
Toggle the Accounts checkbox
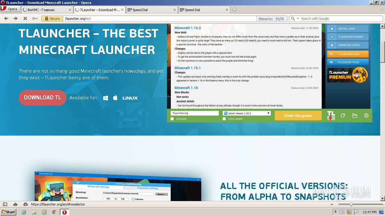coord(172,119)
